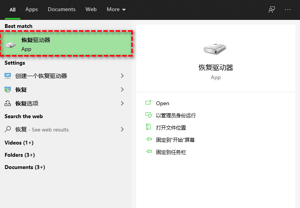
Task: Show Folders (3+) results
Action: 20,155
